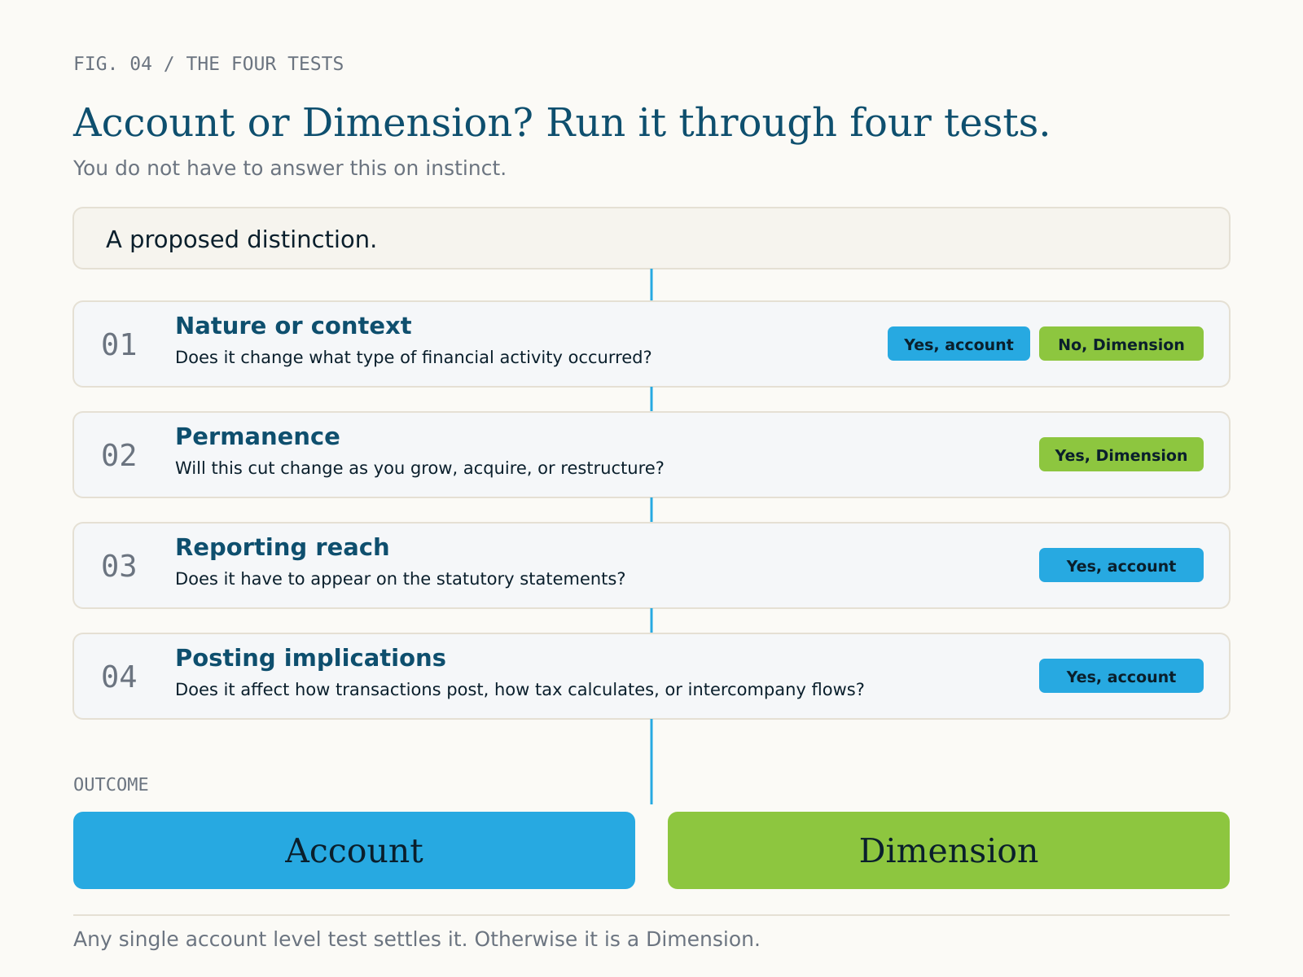Image resolution: width=1303 pixels, height=977 pixels.
Task: Click the "Posting implications" heading
Action: [x=310, y=658]
